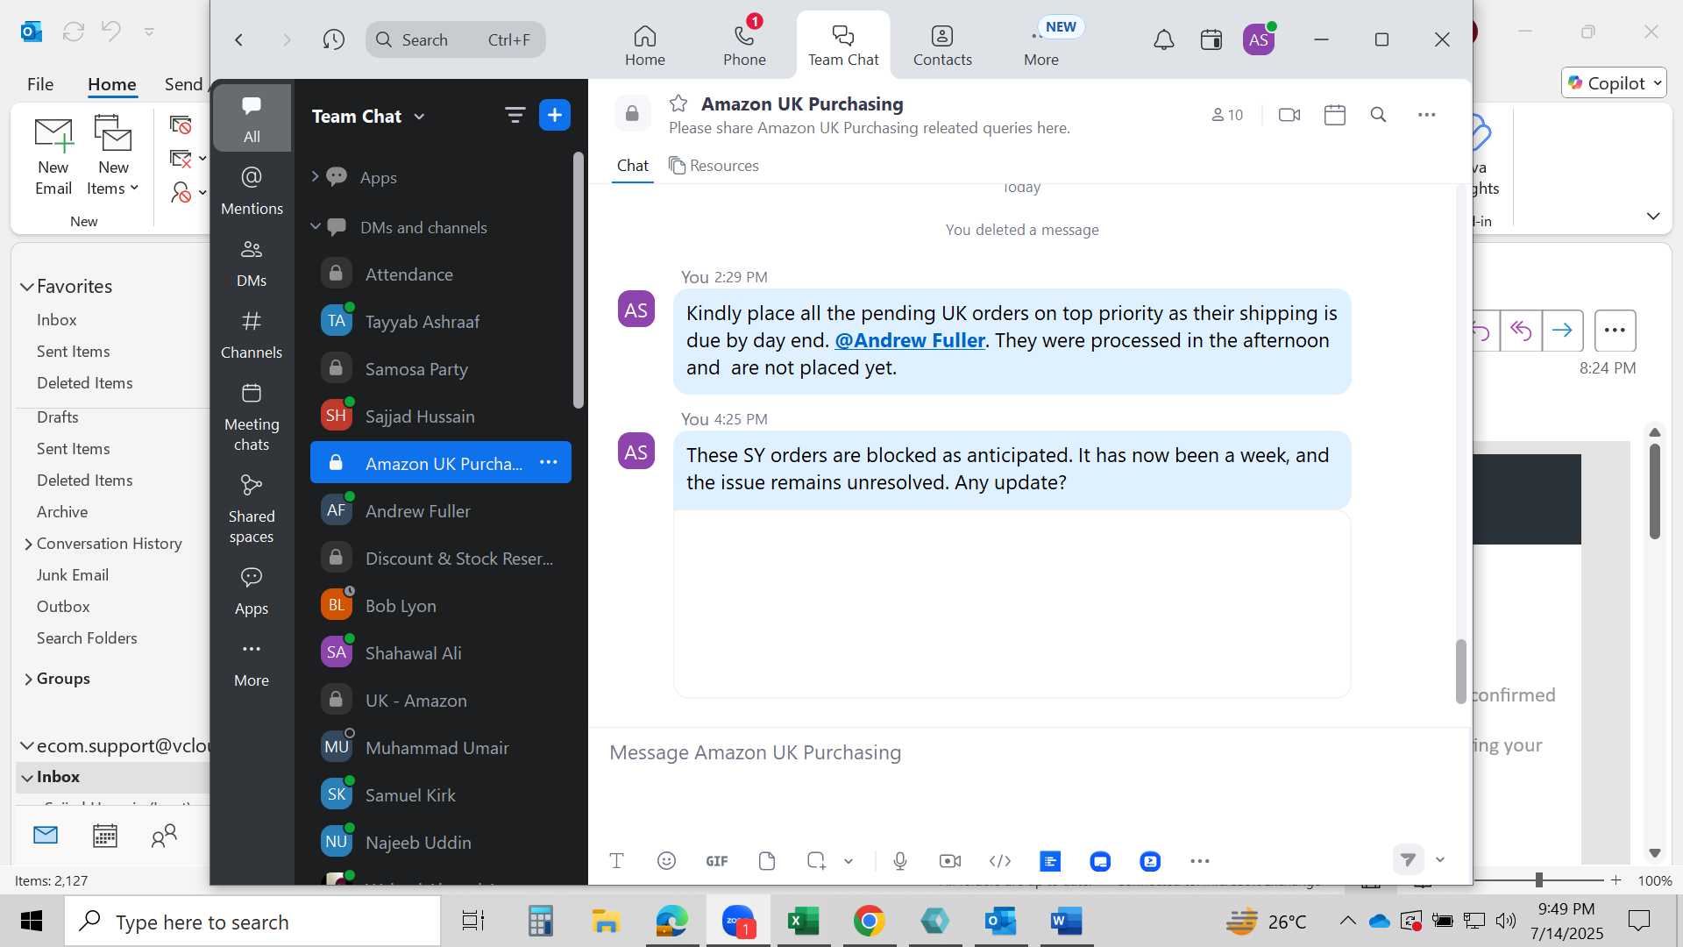Click the send message button
Viewport: 1683px width, 947px height.
pos(1408,860)
